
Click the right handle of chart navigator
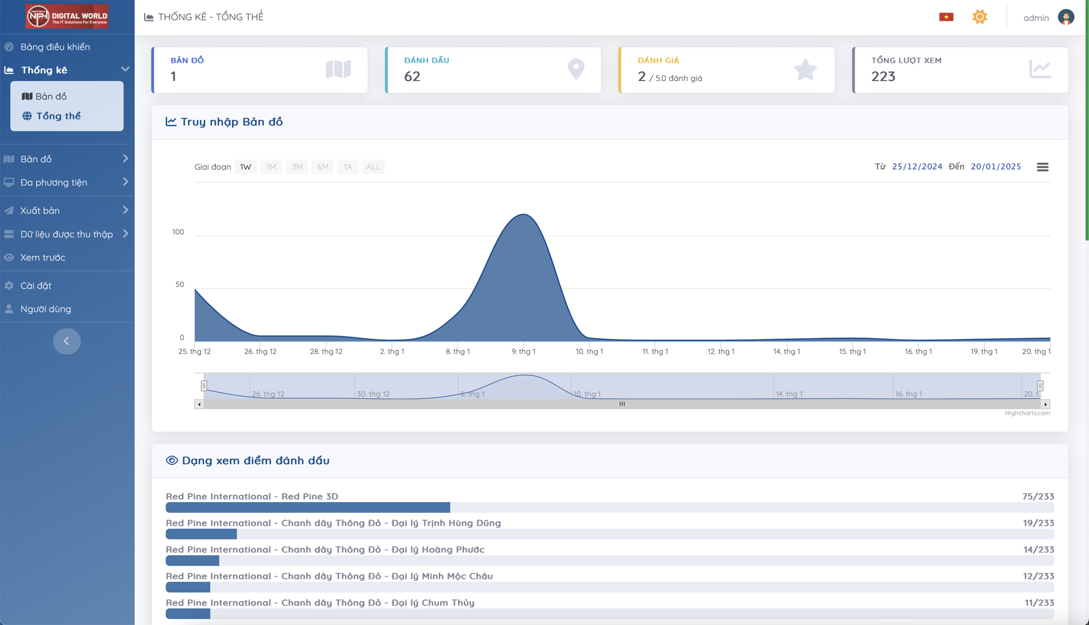click(x=1040, y=386)
